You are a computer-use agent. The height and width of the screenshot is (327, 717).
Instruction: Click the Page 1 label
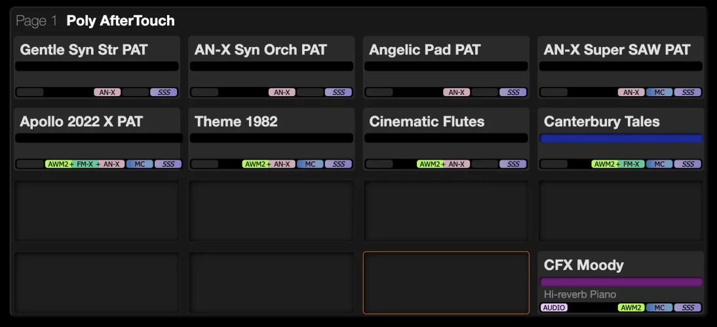[37, 21]
